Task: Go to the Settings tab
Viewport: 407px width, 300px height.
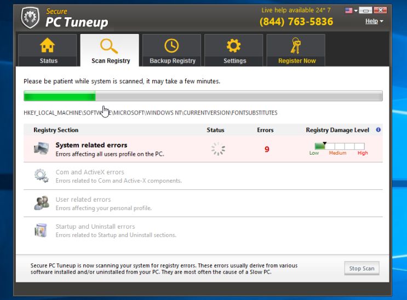Action: (234, 50)
